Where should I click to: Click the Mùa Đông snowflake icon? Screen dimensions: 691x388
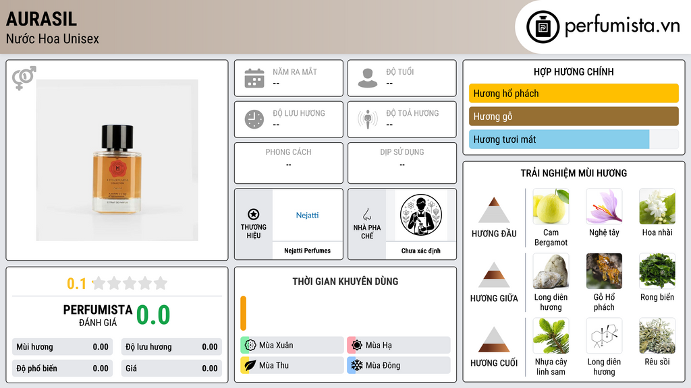[357, 365]
